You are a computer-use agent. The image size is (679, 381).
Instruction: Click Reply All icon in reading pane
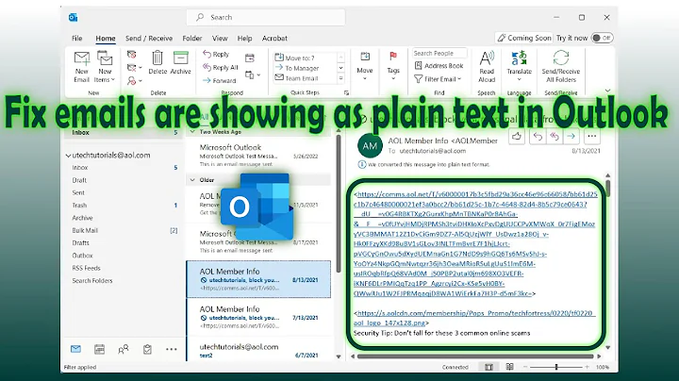point(554,137)
